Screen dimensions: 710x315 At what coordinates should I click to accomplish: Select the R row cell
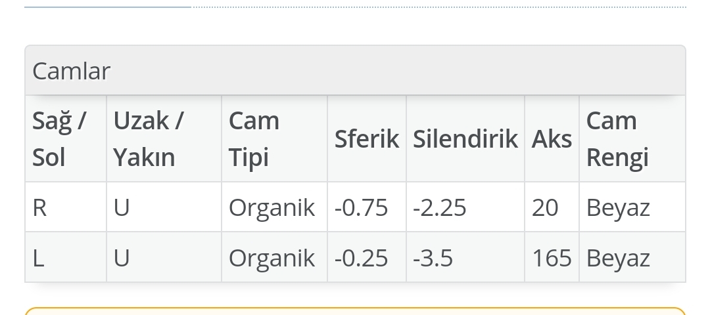point(66,207)
